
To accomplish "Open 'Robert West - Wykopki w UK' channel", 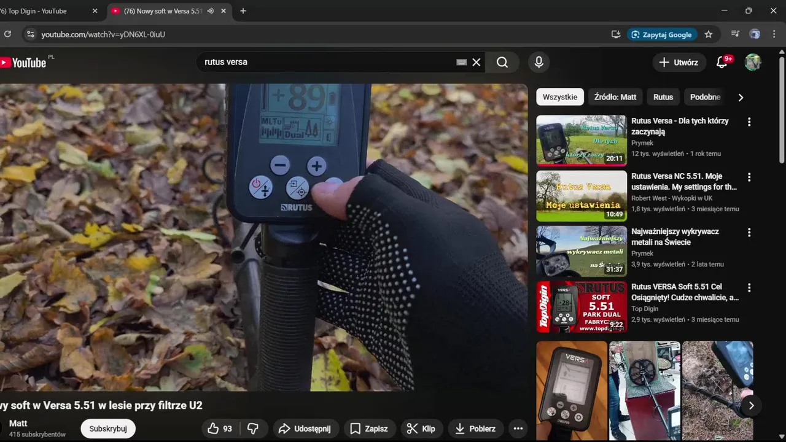I will [672, 198].
